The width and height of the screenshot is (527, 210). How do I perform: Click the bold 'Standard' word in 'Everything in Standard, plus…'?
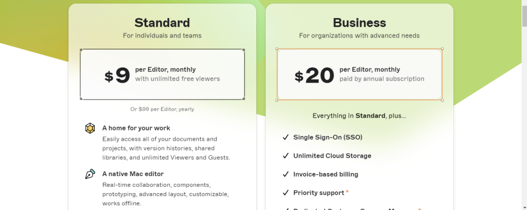tap(371, 116)
